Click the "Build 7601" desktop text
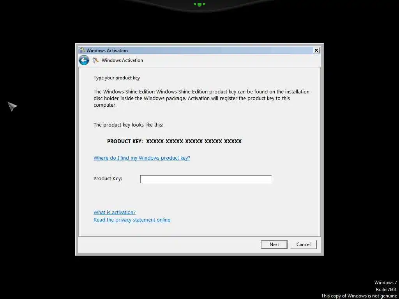 (386, 289)
